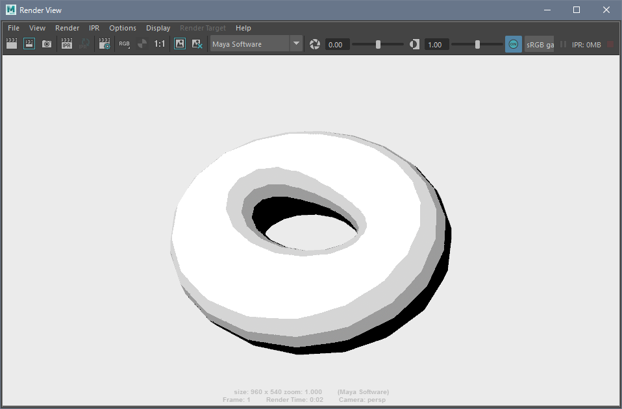Open Render Settings via the gear clapperboard icon
The image size is (622, 409).
click(x=105, y=44)
